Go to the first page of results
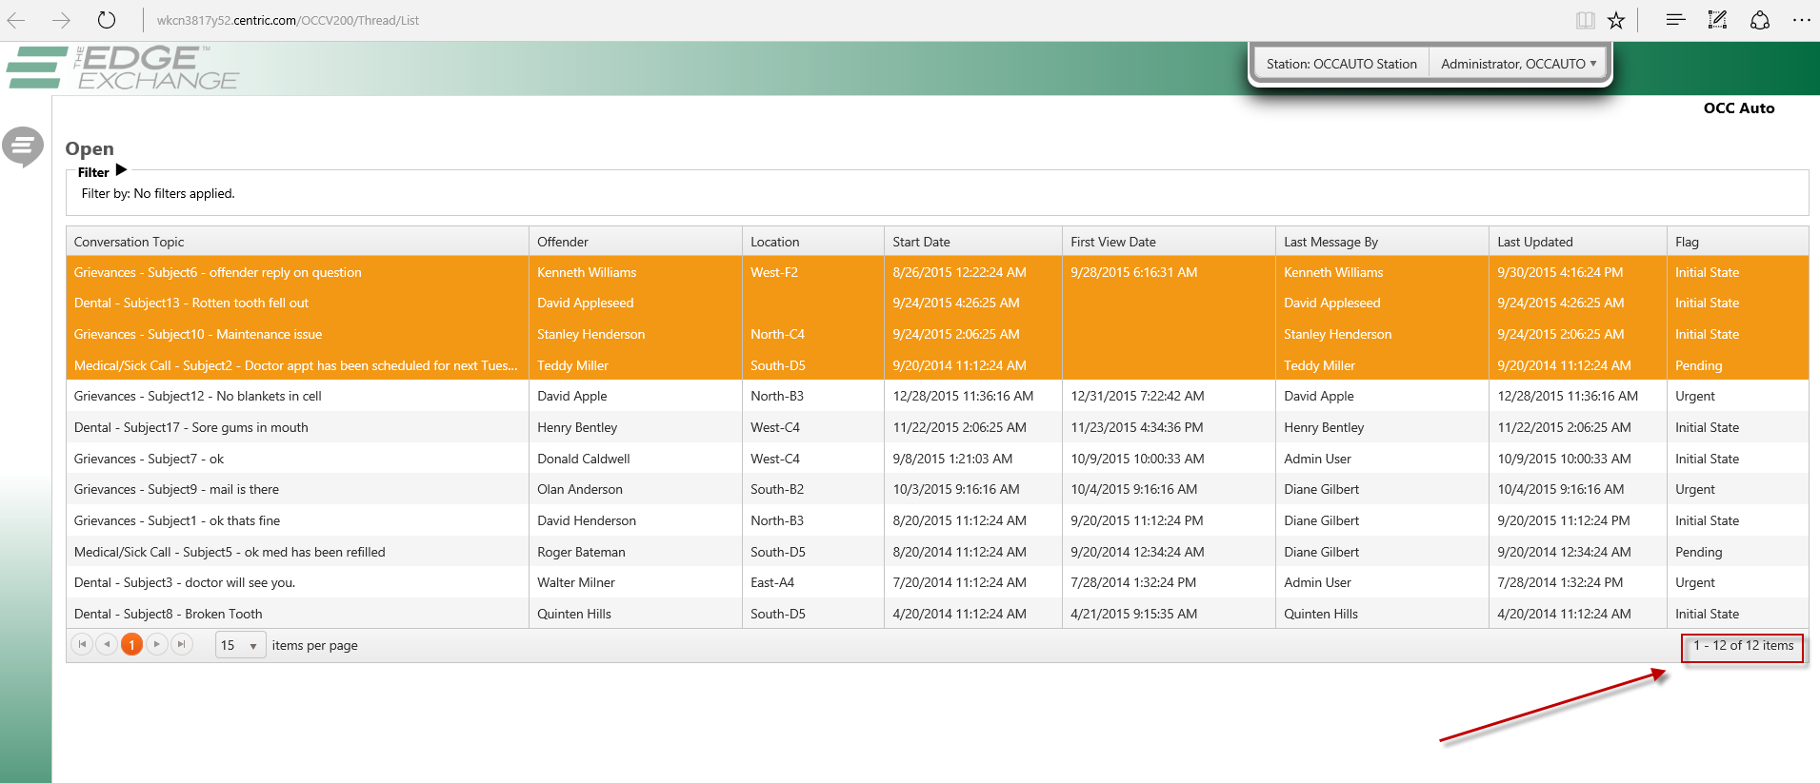This screenshot has height=783, width=1820. click(x=83, y=645)
